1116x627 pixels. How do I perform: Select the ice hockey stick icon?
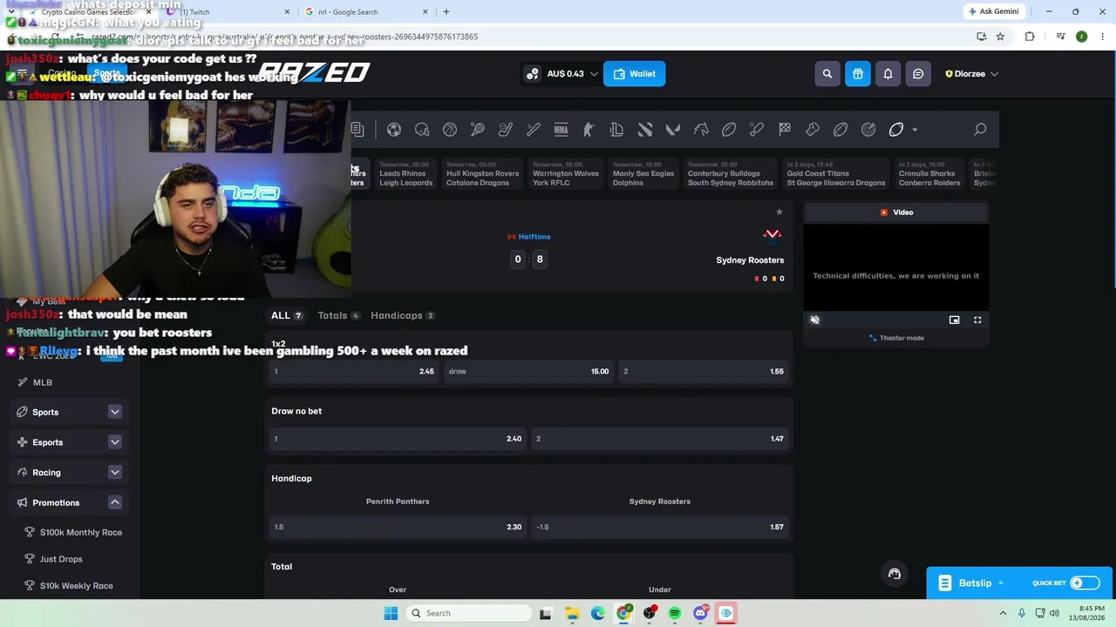coord(506,130)
